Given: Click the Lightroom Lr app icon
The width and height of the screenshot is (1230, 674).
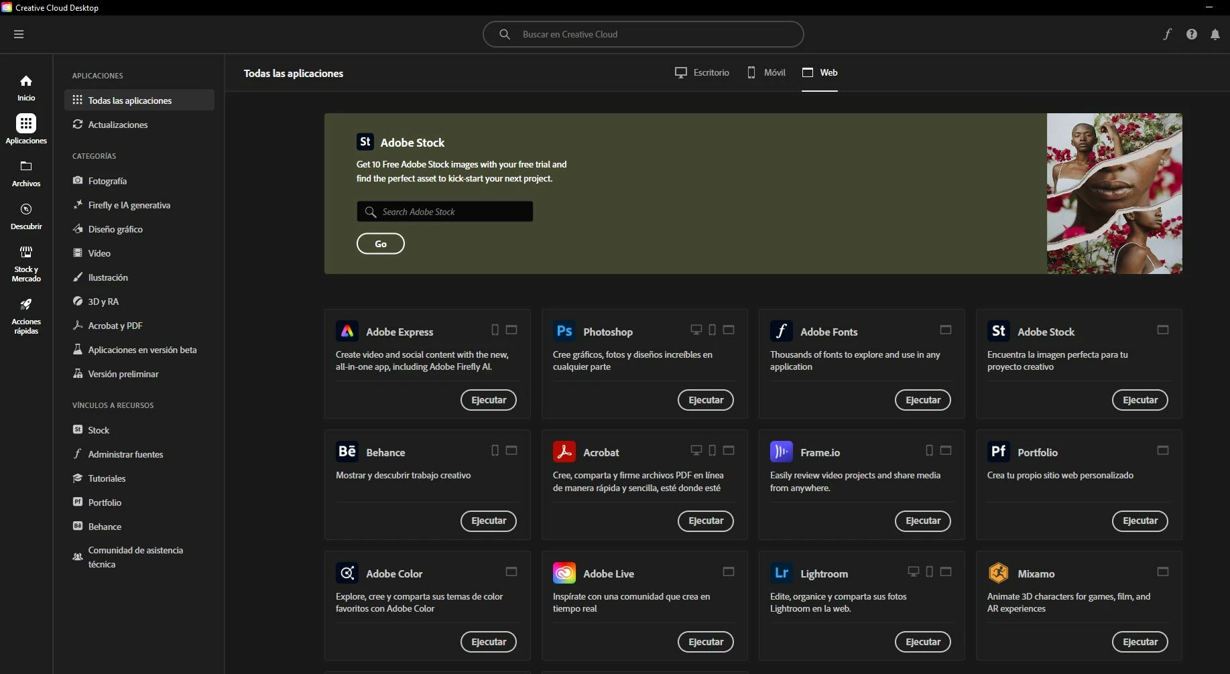Looking at the screenshot, I should [782, 573].
